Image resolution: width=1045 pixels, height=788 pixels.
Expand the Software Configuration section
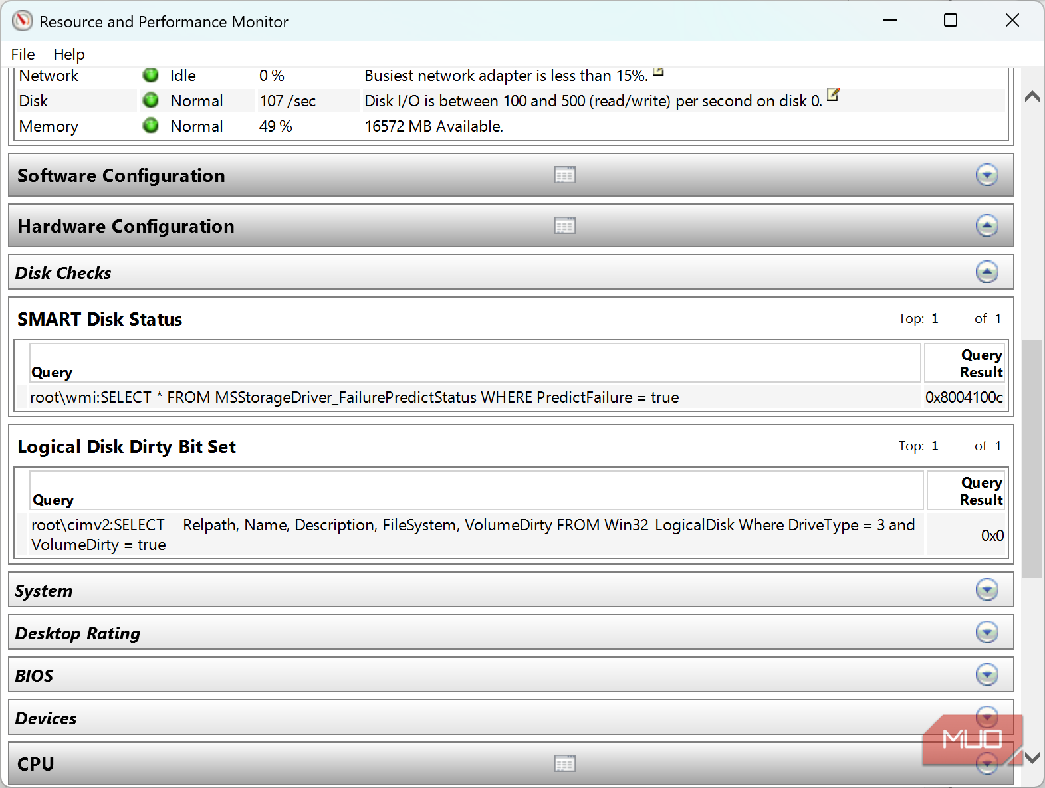[x=987, y=175]
